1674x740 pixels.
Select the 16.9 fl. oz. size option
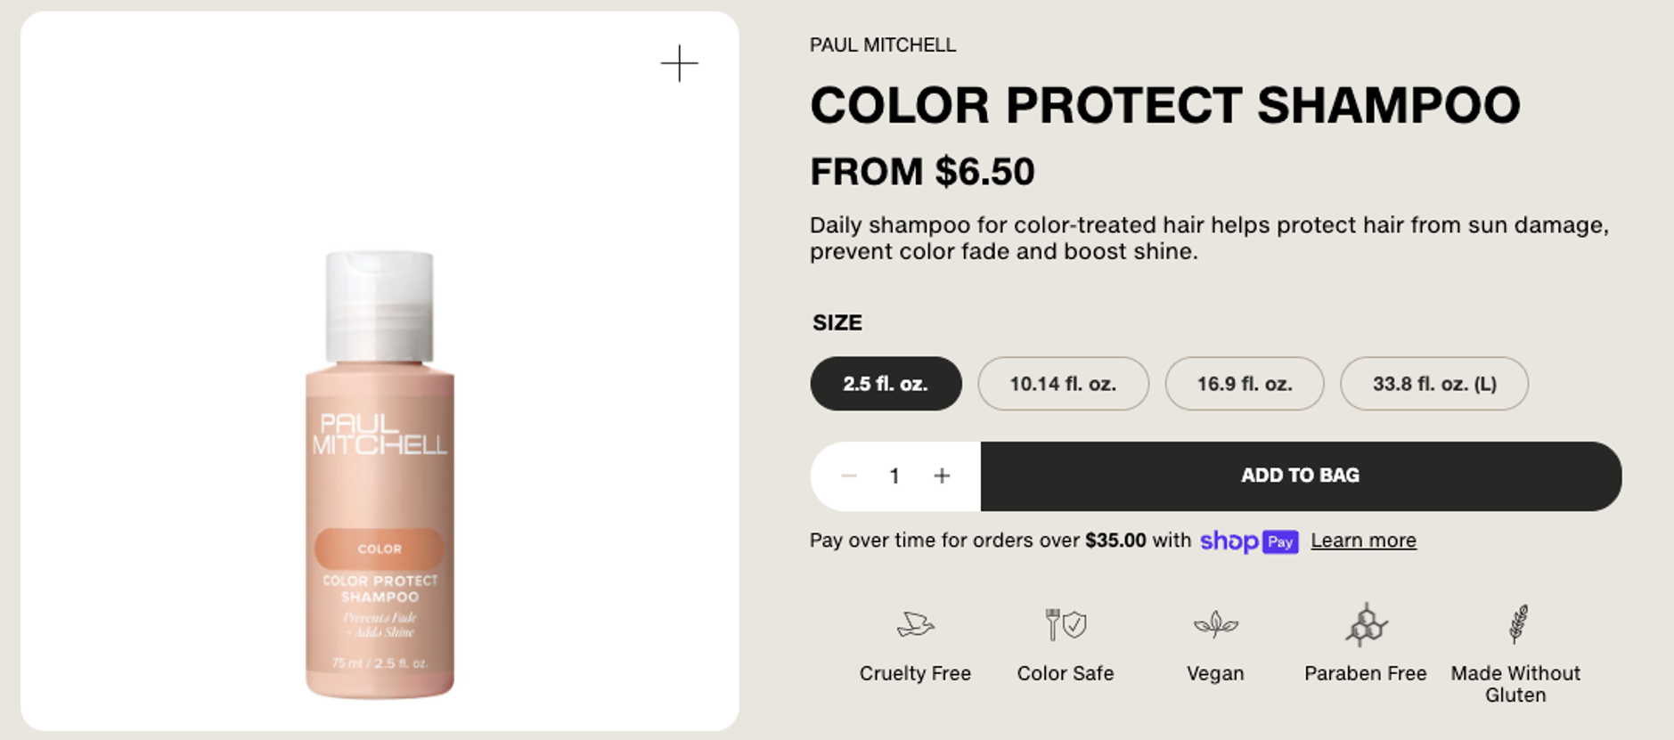point(1244,383)
